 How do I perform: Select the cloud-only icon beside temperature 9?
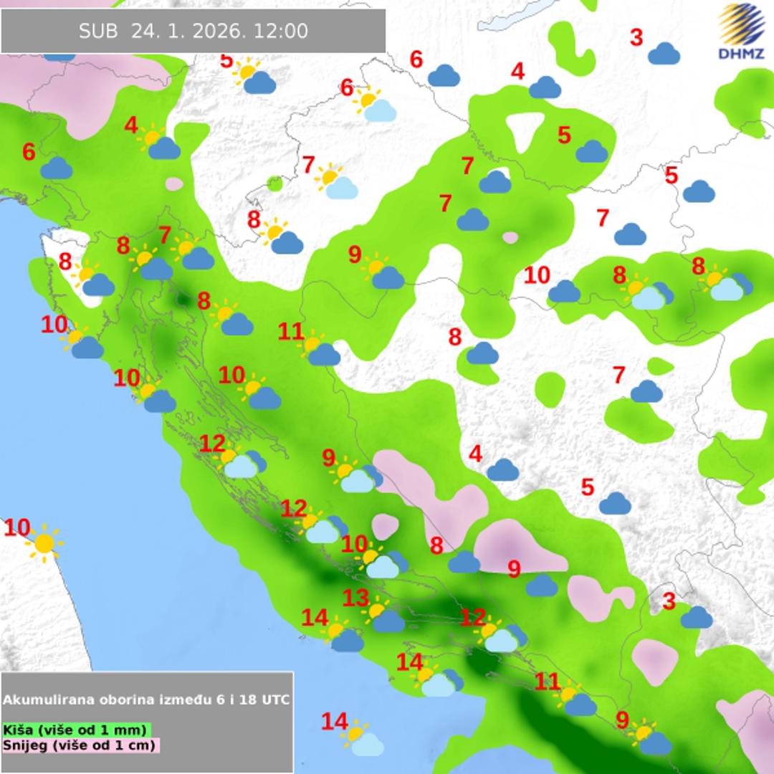point(542,586)
